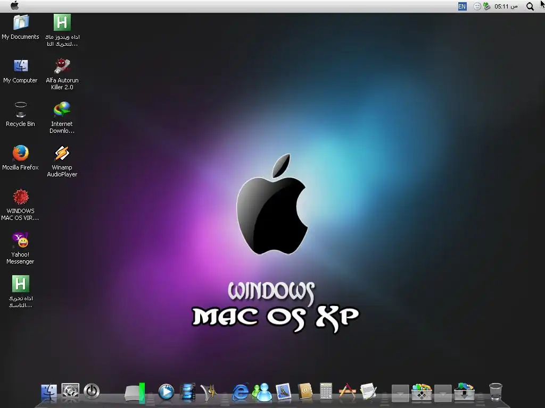This screenshot has width=545, height=408.
Task: Open the Apple logo menu
Action: (x=14, y=5)
